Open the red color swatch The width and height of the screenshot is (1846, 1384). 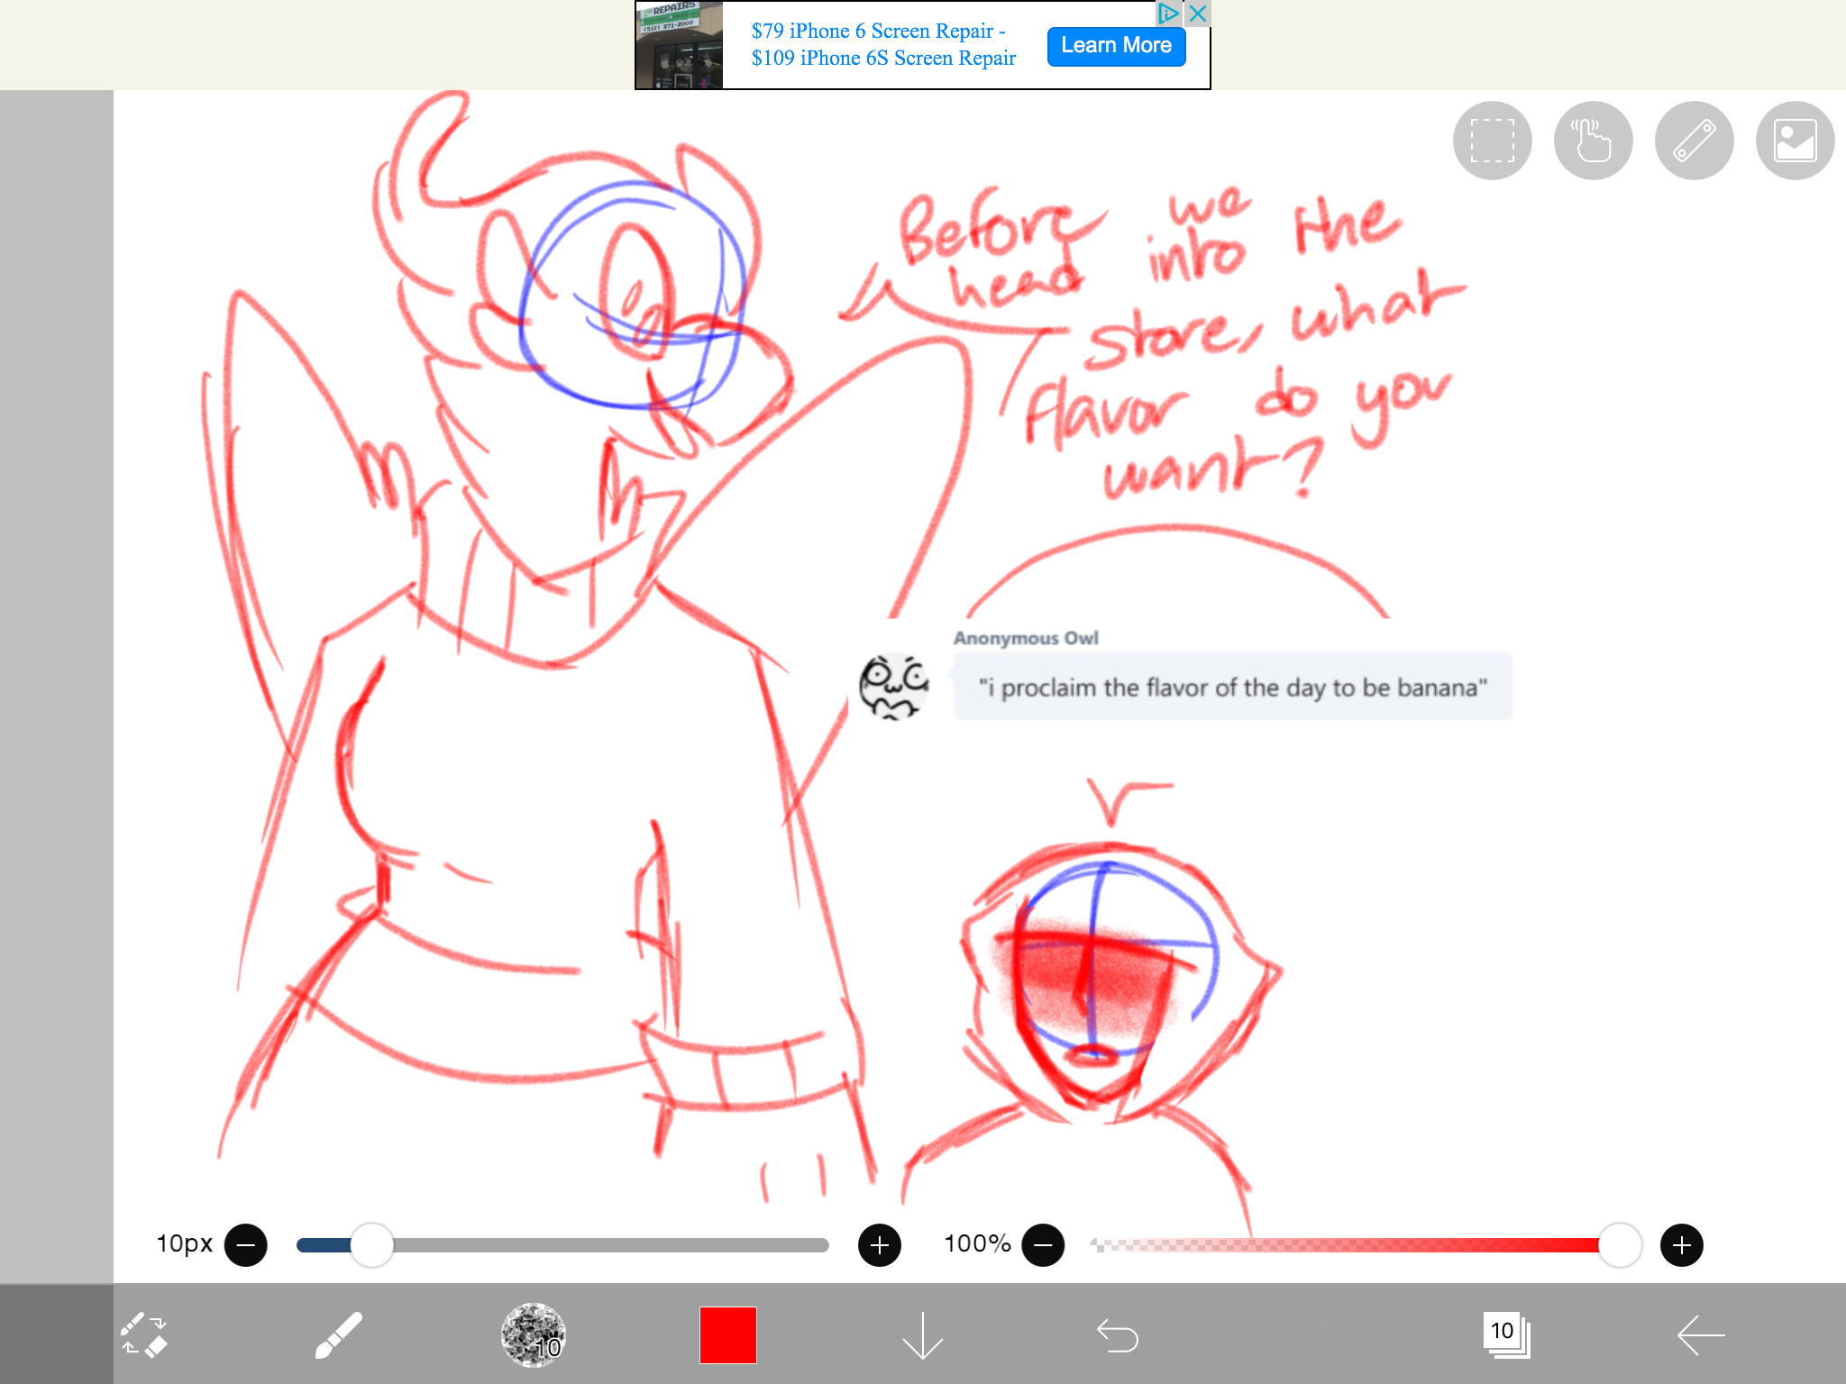coord(727,1334)
